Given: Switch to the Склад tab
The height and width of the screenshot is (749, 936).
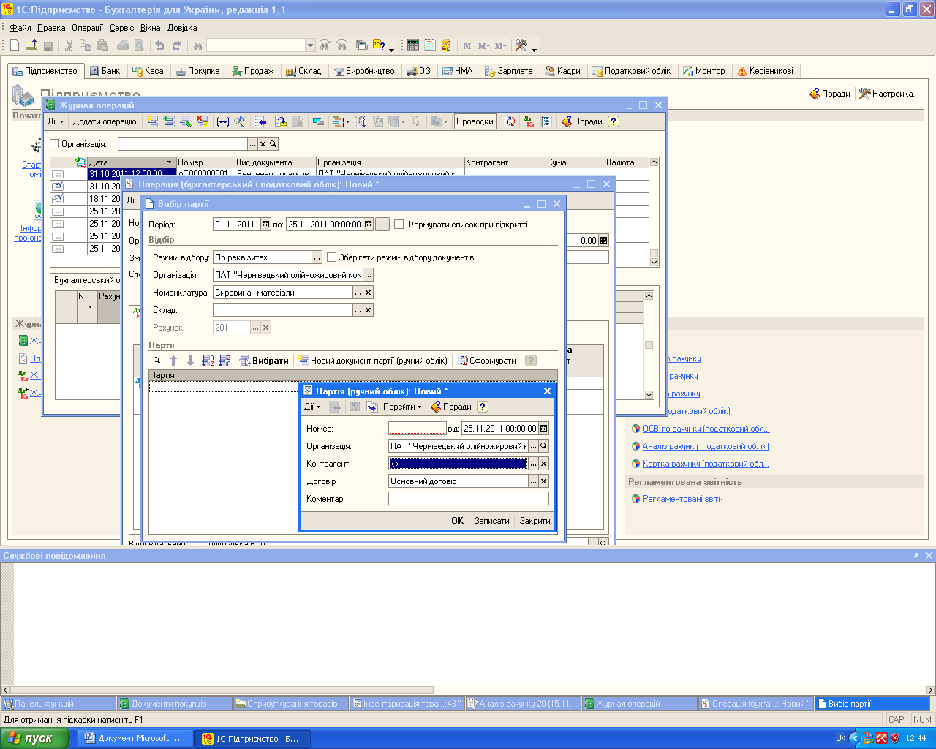Looking at the screenshot, I should tap(303, 71).
